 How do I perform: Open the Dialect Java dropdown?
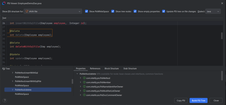point(213,11)
